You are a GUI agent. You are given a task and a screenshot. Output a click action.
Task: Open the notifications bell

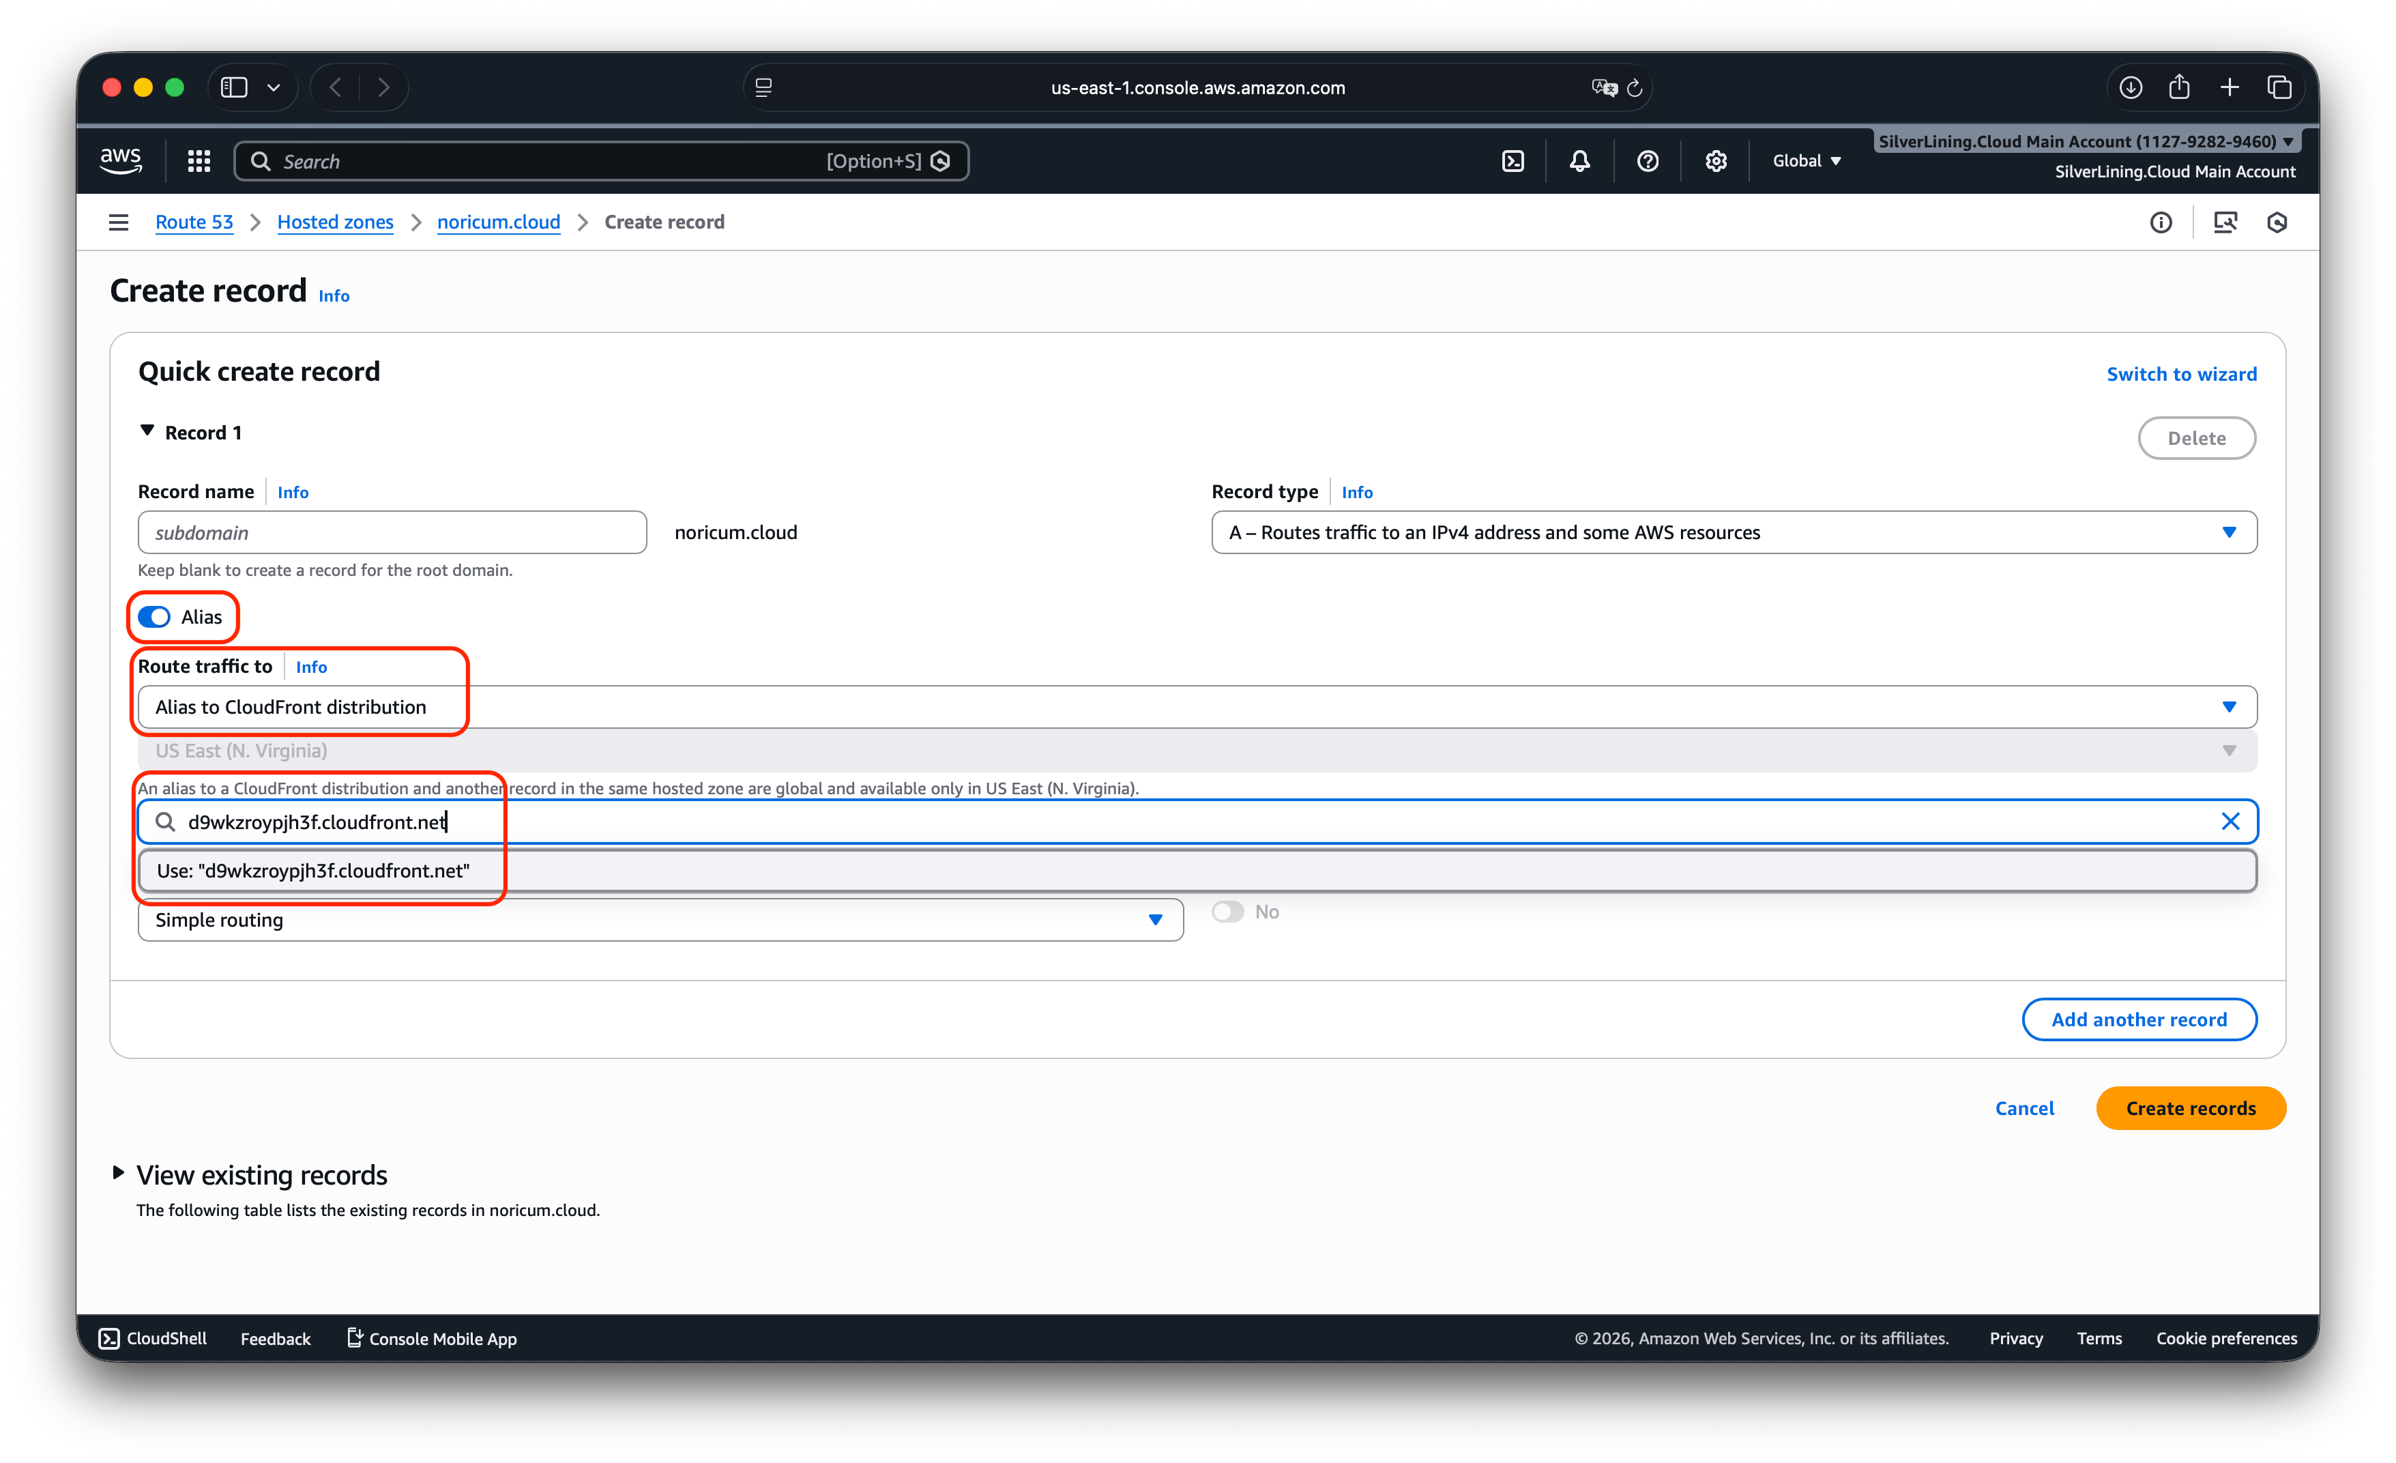tap(1579, 162)
